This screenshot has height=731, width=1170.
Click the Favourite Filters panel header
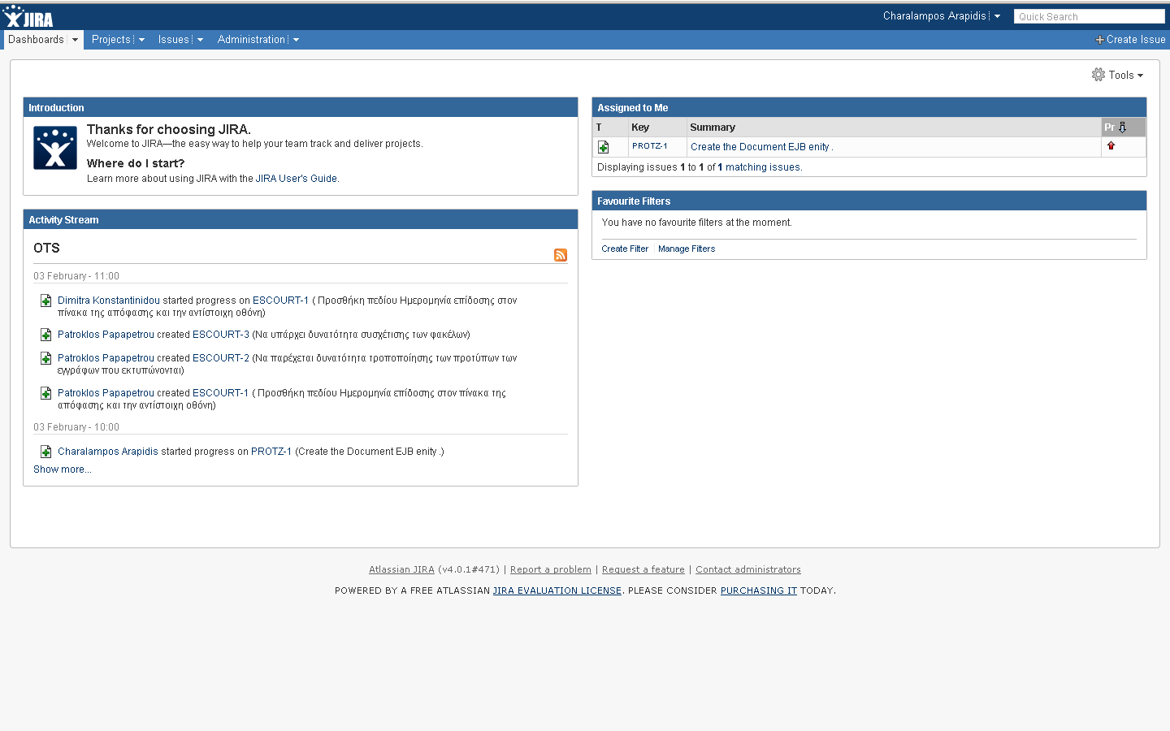(x=869, y=201)
